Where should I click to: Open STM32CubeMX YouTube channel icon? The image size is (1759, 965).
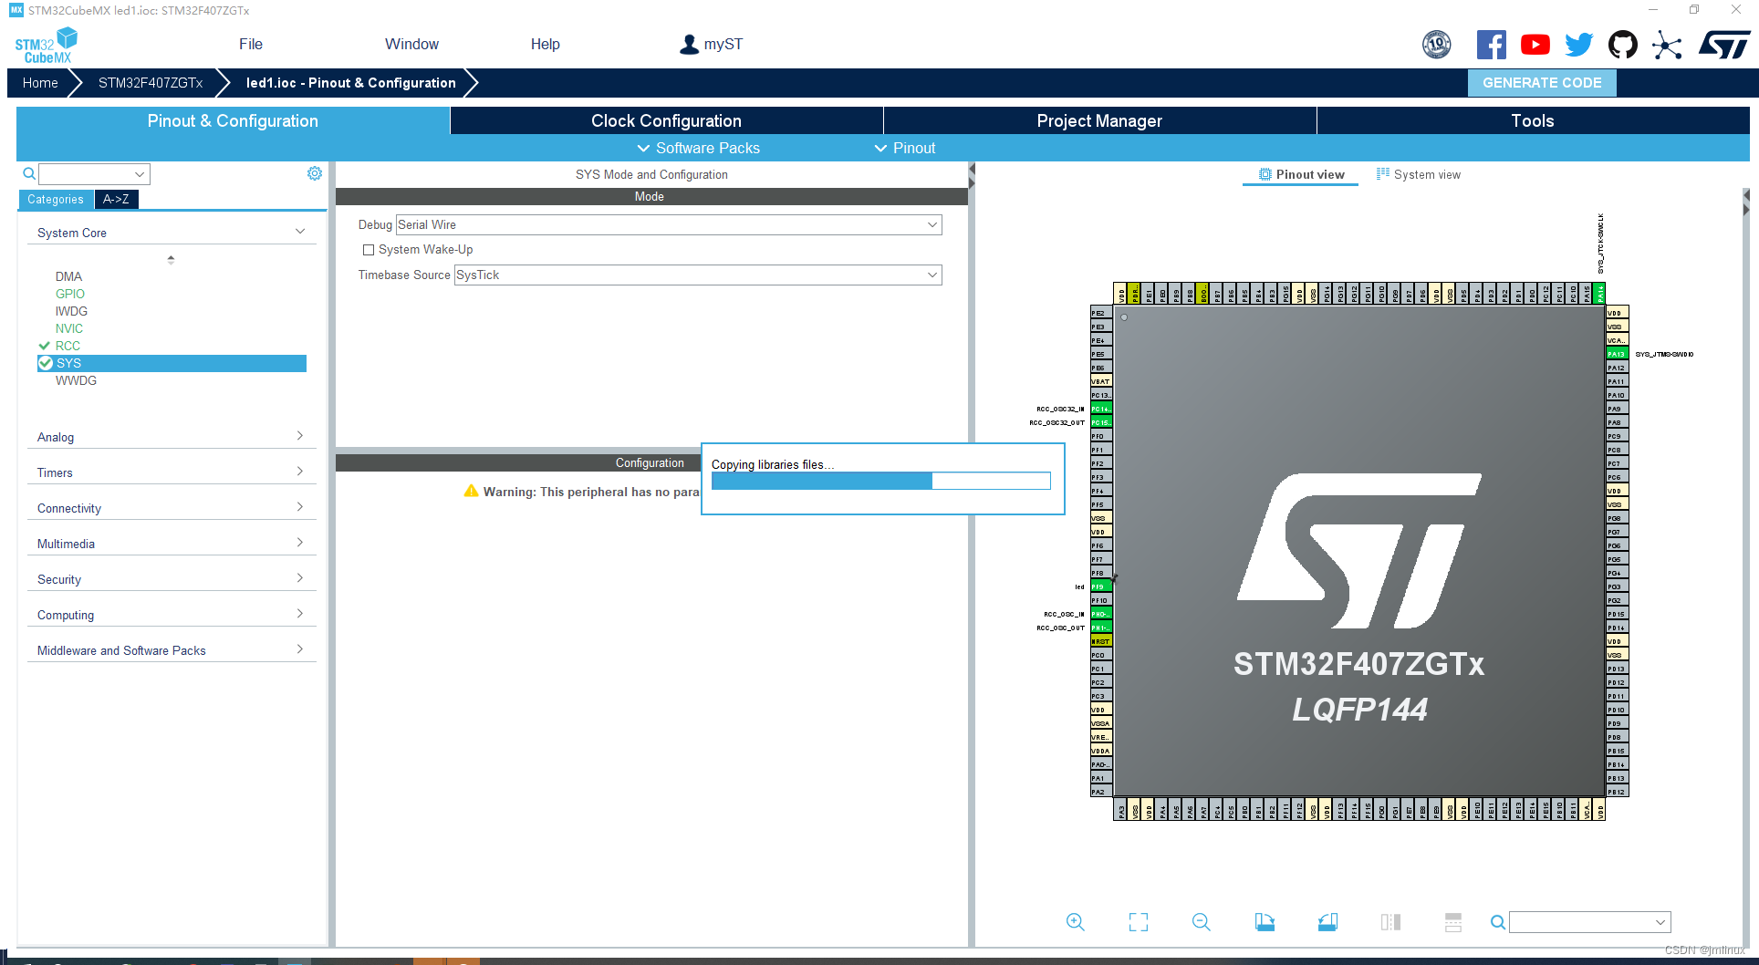pyautogui.click(x=1535, y=44)
